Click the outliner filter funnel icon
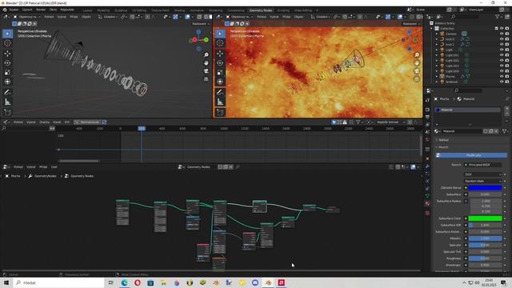512x288 pixels. click(x=498, y=17)
